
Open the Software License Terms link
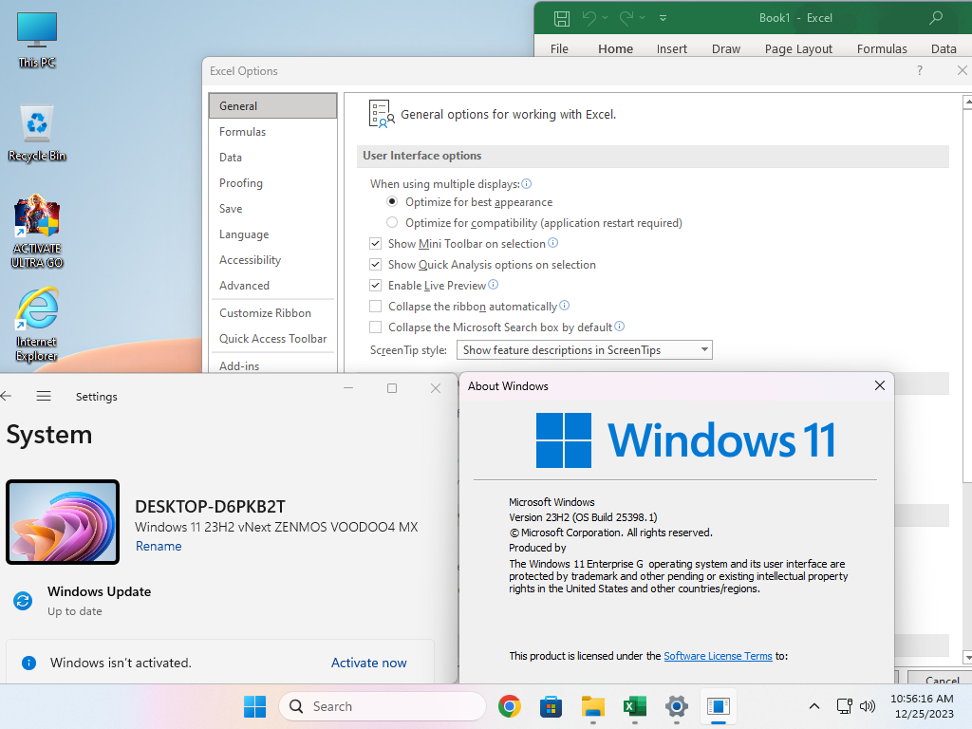718,656
